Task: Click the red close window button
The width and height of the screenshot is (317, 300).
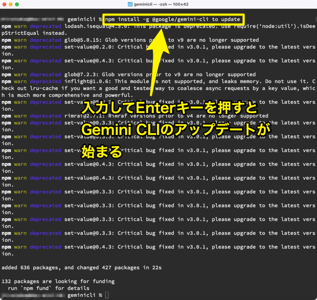Action: click(4, 4)
